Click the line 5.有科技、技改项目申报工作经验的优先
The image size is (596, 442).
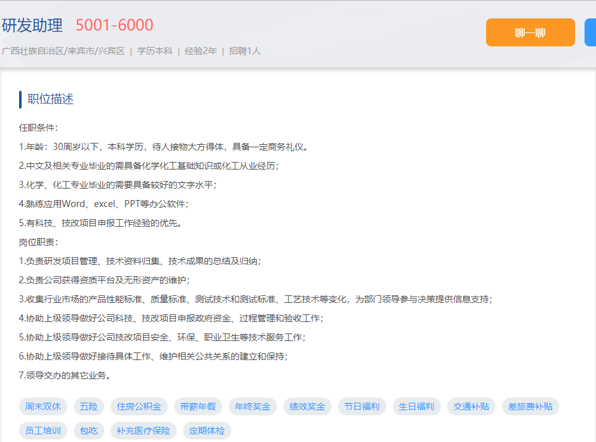click(x=101, y=223)
